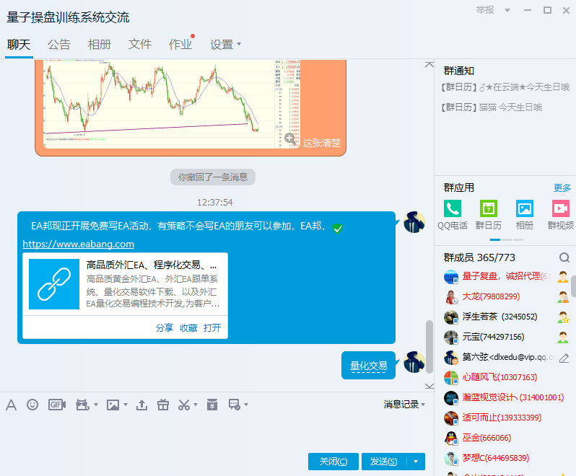This screenshot has height=476, width=576.
Task: Click the chat bubble checkmark icon
Action: point(234,405)
